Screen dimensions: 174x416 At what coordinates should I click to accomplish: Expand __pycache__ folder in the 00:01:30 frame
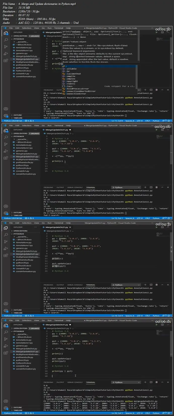click(22, 42)
